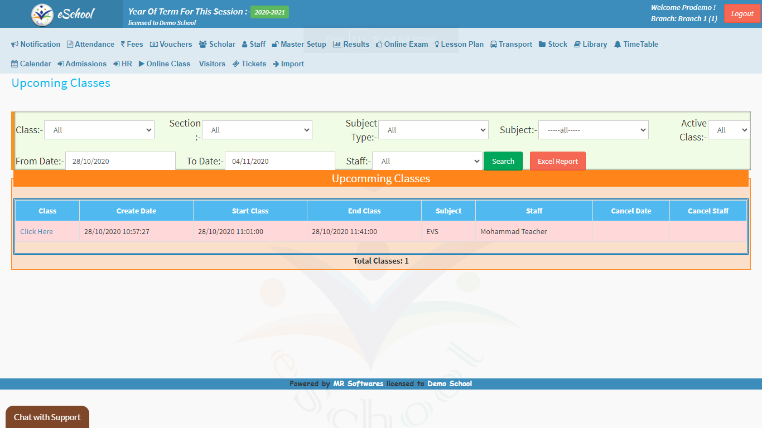Open the 'Click Here' class link
The image size is (762, 428).
[x=37, y=231]
